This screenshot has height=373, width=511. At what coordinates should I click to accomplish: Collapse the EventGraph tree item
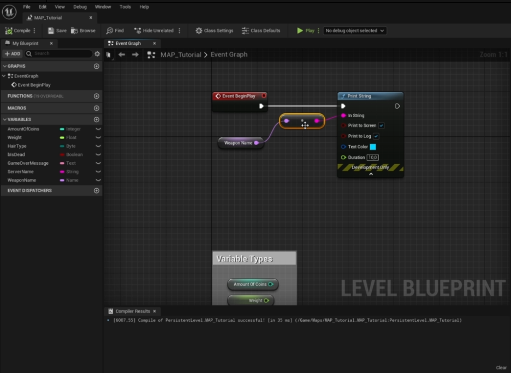pyautogui.click(x=4, y=76)
